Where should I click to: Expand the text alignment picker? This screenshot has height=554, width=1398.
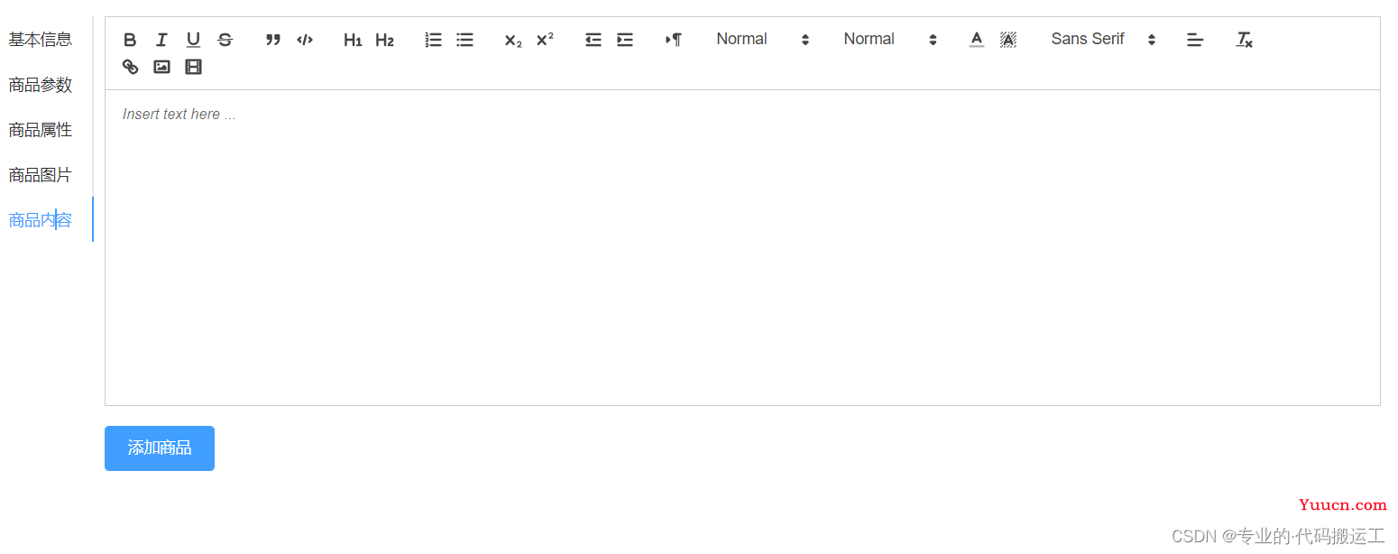[x=1194, y=40]
